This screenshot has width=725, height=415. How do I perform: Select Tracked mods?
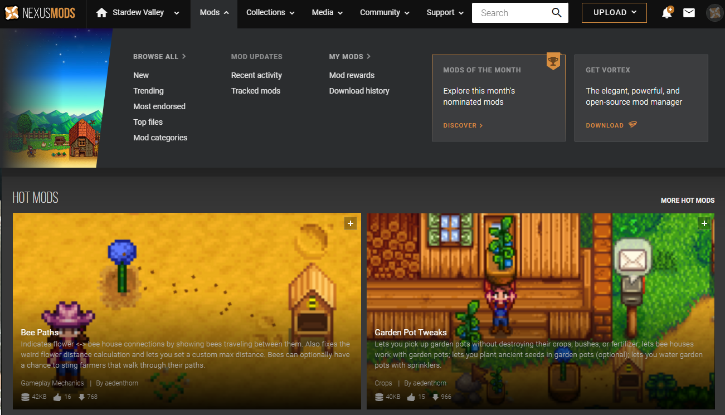click(256, 91)
